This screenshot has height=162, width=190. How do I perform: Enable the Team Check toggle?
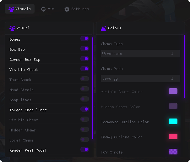84,79
